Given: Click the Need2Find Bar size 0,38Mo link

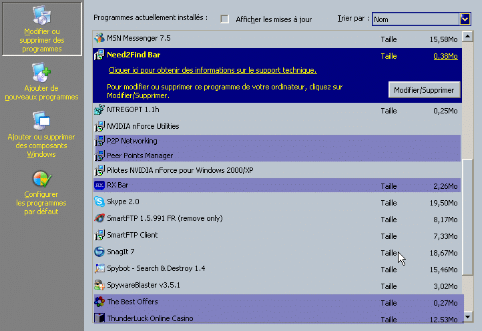Looking at the screenshot, I should [x=445, y=56].
